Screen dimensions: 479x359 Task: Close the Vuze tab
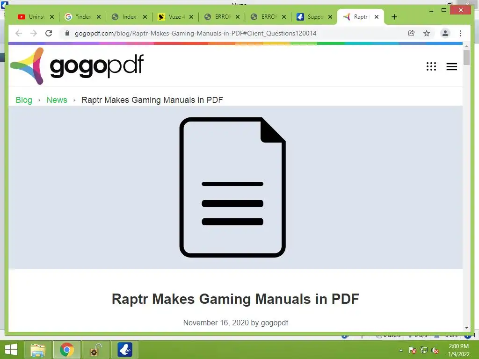point(191,17)
